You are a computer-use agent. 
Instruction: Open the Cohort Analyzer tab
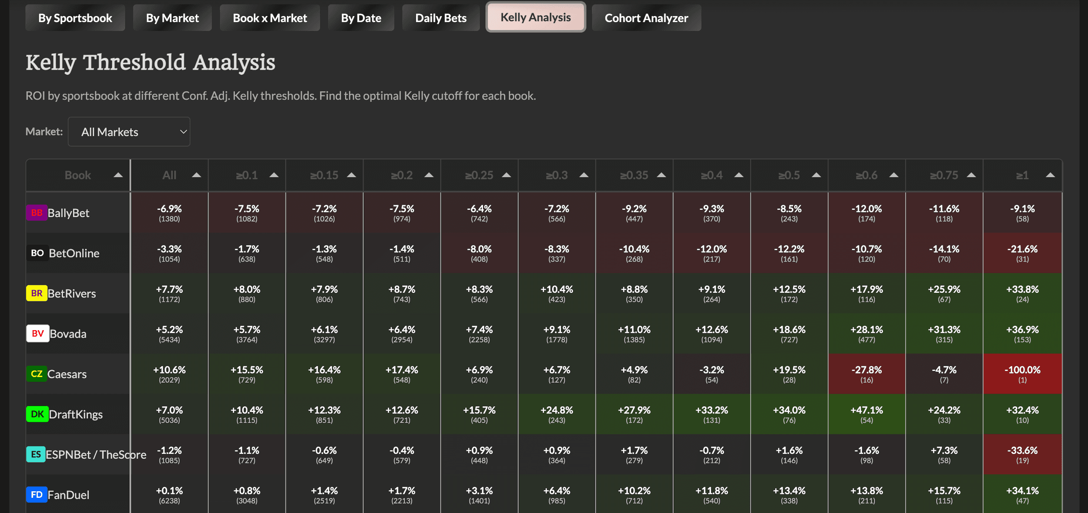646,18
